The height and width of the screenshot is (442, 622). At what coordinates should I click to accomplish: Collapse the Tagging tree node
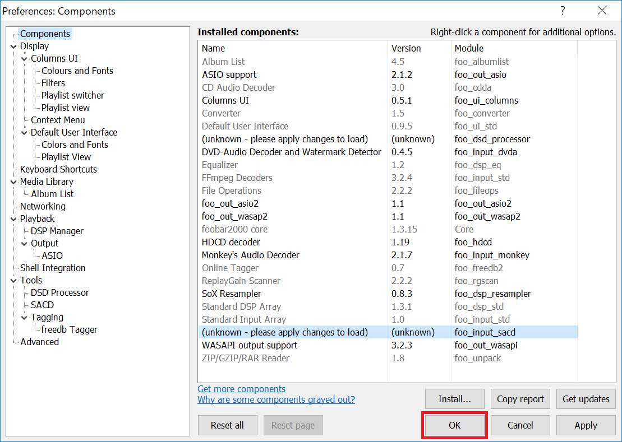pos(24,318)
